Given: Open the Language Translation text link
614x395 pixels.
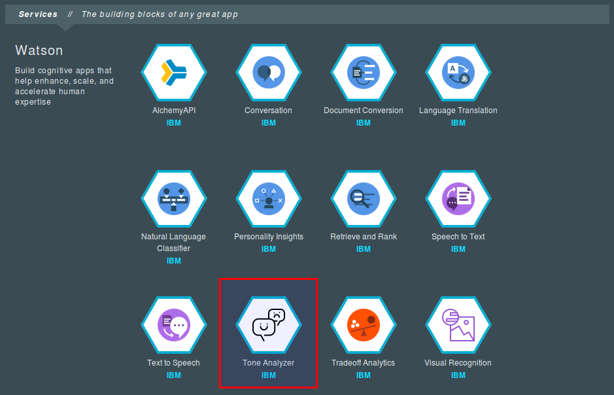Looking at the screenshot, I should 458,111.
